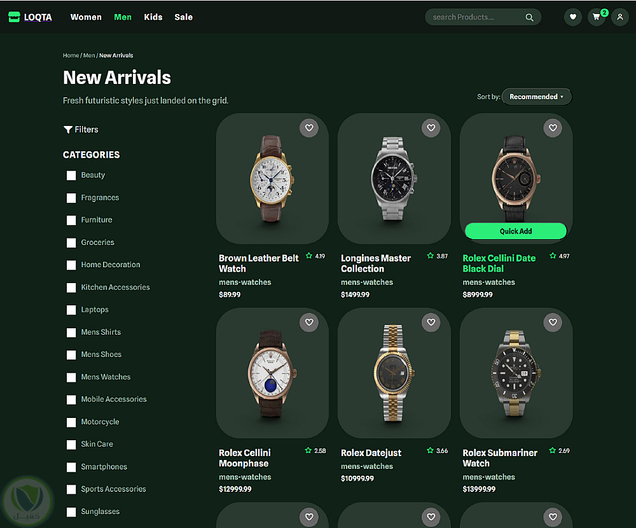
Task: Open the user account profile icon
Action: [x=619, y=17]
